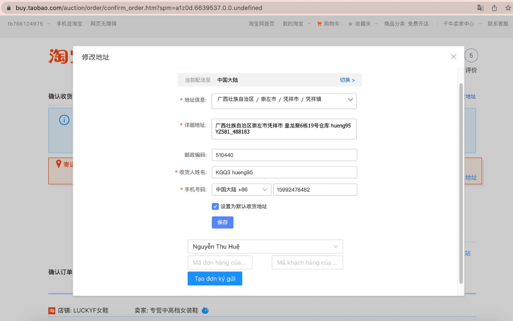Image resolution: width=513 pixels, height=321 pixels.
Task: Open 手机逛淘宝 link
Action: tap(69, 24)
